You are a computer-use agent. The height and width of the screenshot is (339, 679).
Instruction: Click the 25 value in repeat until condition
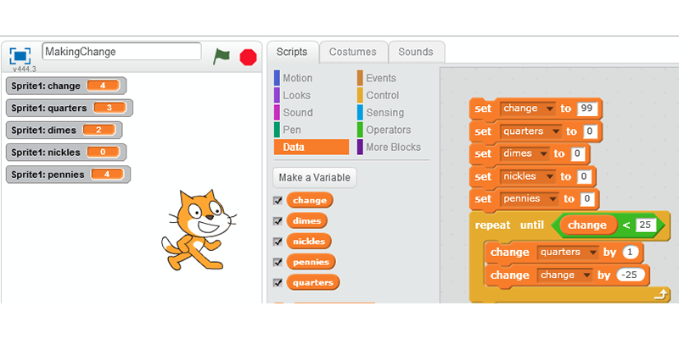[646, 225]
